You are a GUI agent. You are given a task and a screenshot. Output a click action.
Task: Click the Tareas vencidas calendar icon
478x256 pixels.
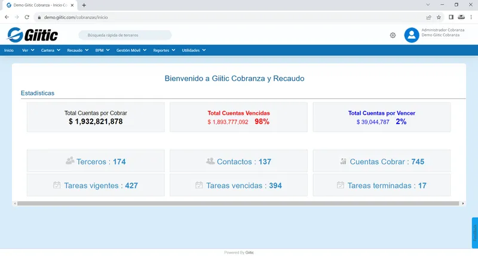coord(199,185)
